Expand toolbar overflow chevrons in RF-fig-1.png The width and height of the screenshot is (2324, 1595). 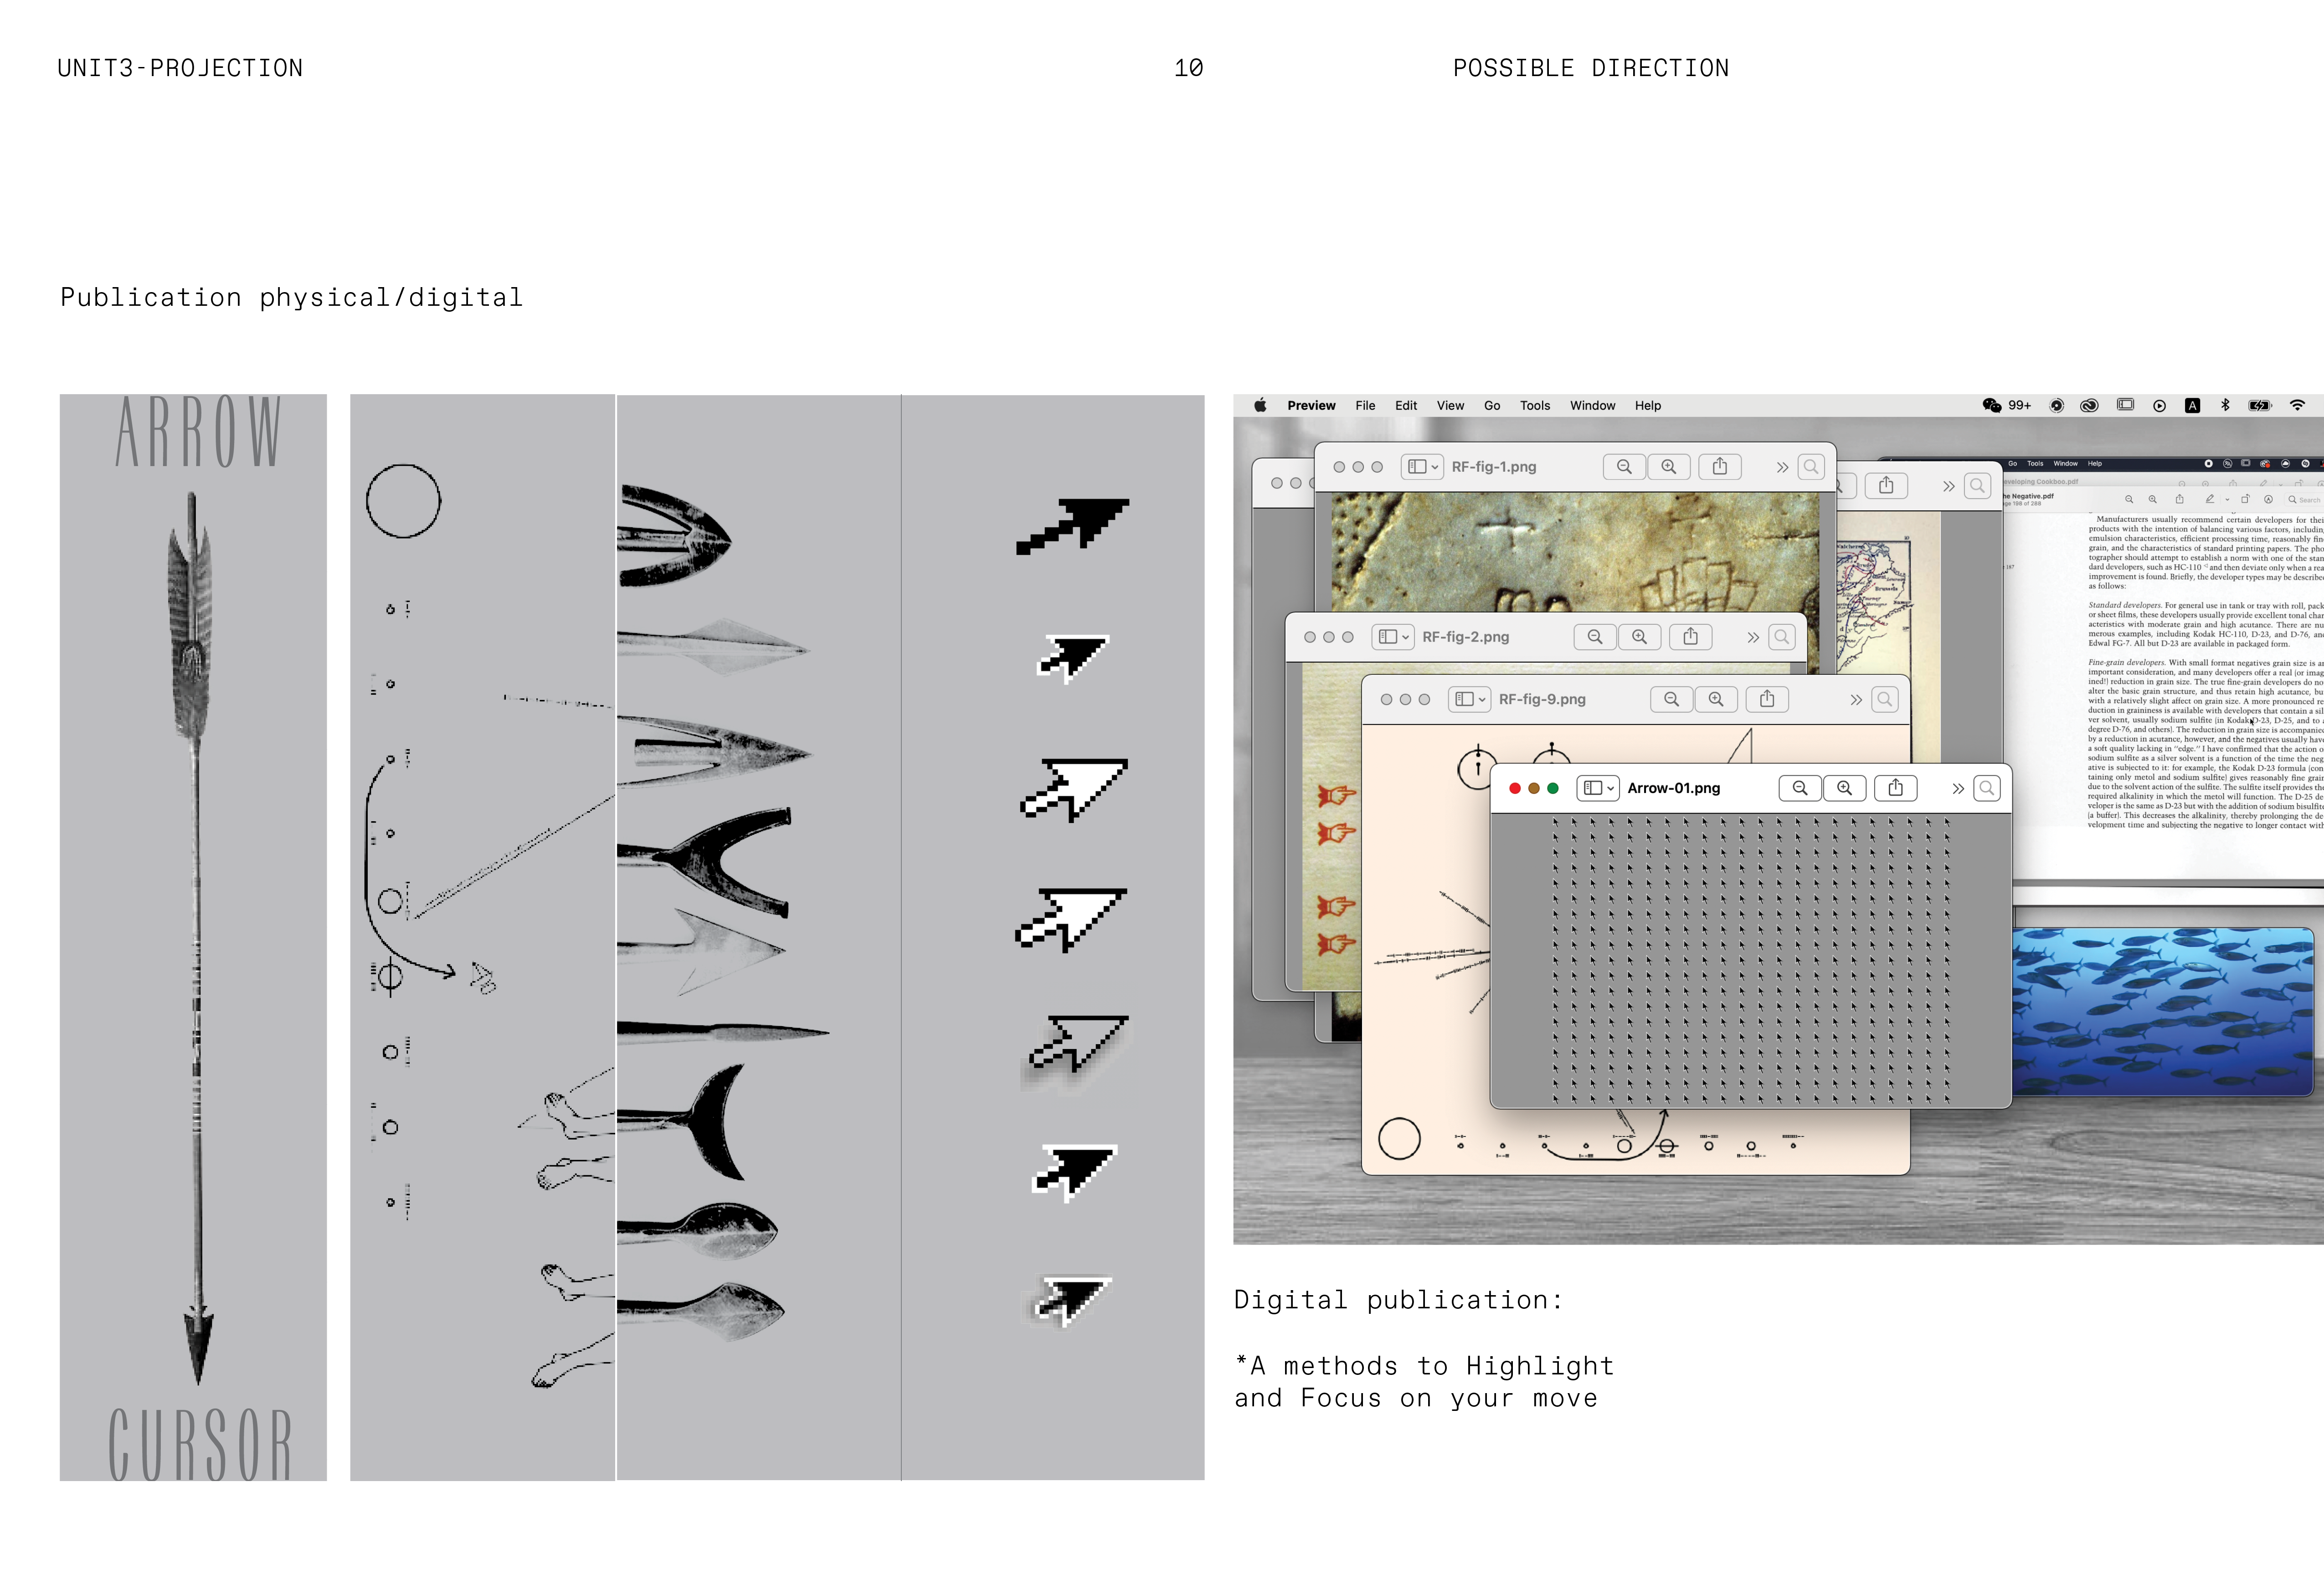tap(1782, 467)
